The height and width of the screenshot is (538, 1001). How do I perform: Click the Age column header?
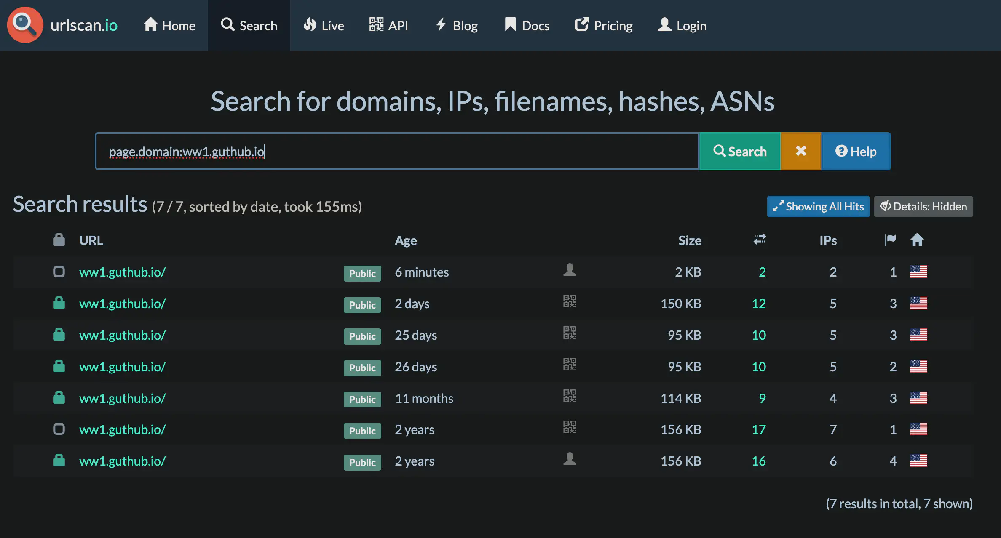406,240
